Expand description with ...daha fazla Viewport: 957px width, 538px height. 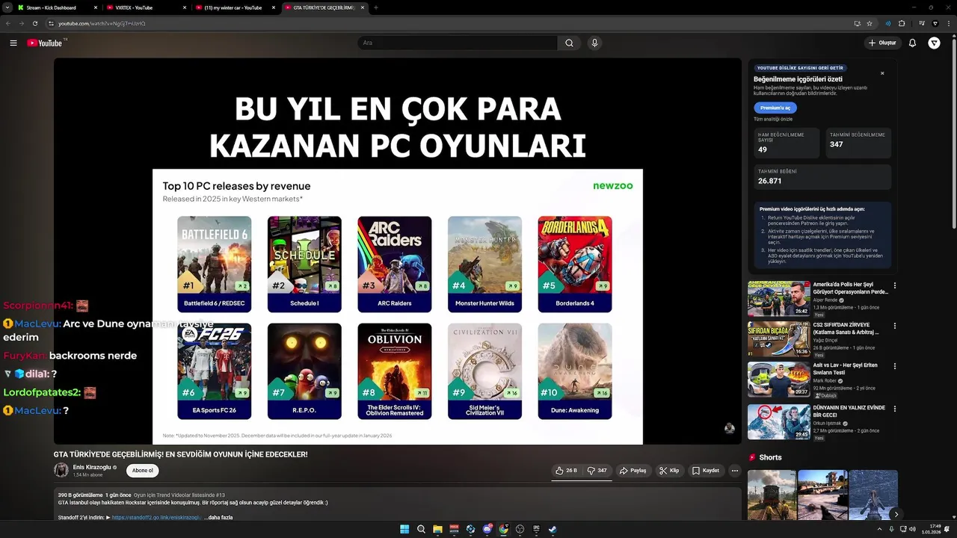pos(218,517)
